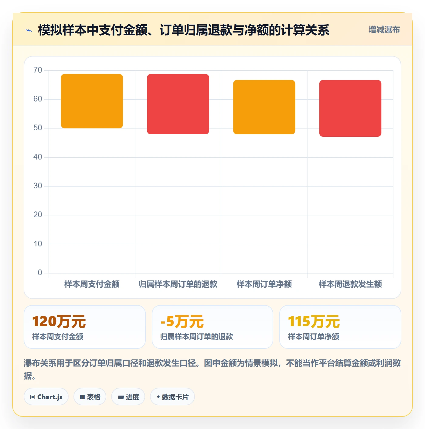
Task: Click the 样本周订单净额 card caption
Action: [314, 337]
